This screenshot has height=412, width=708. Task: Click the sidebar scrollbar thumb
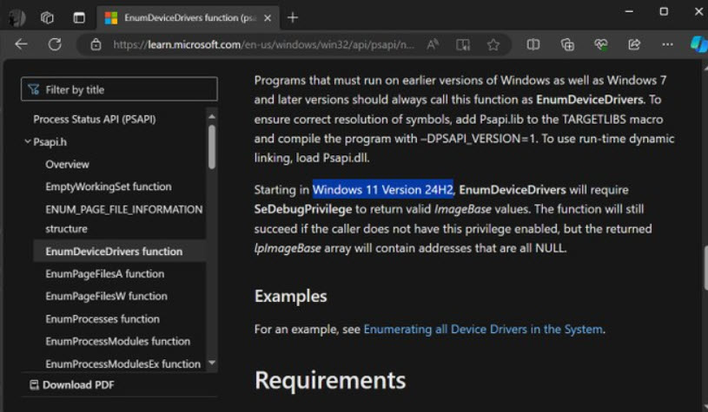[x=212, y=147]
